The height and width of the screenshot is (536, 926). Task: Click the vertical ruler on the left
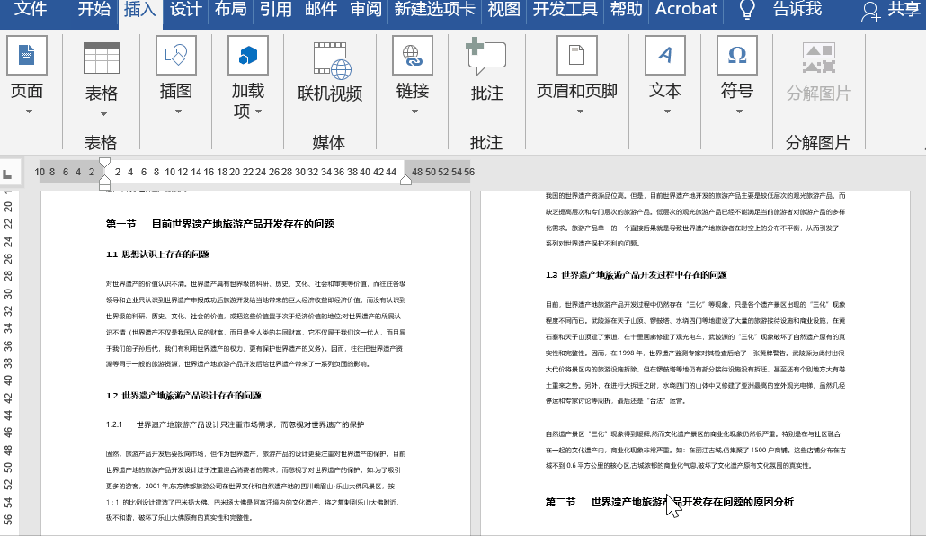[x=8, y=361]
